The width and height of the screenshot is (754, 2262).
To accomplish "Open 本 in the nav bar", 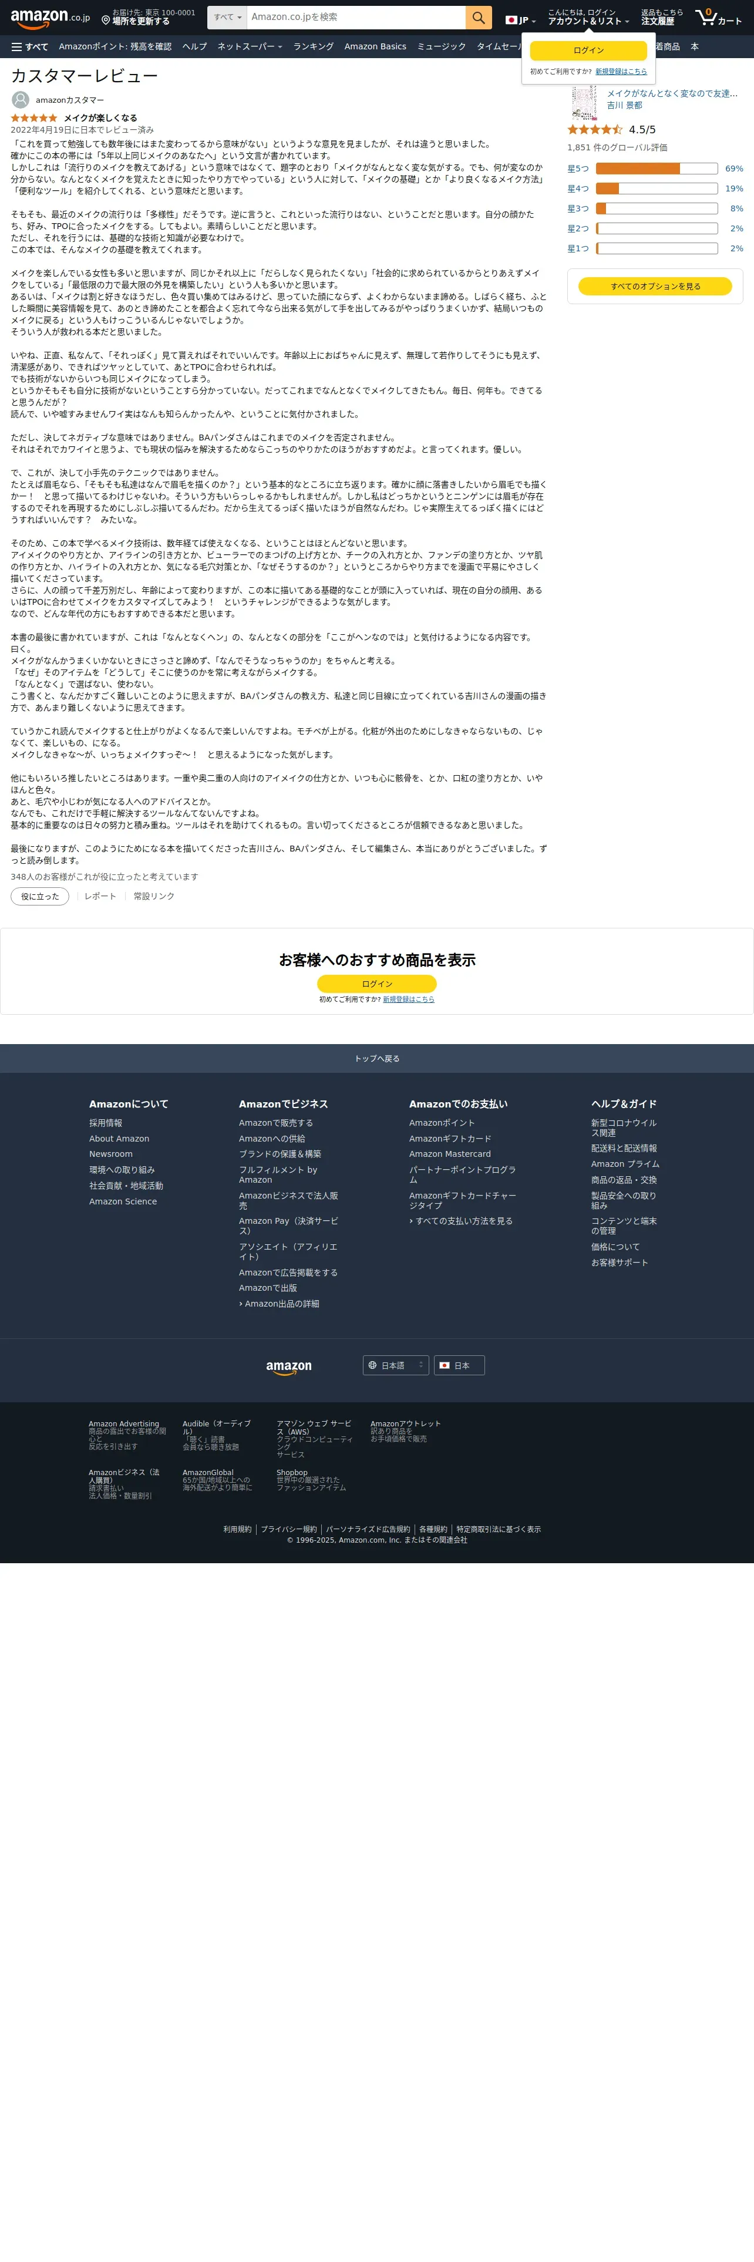I will coord(694,46).
